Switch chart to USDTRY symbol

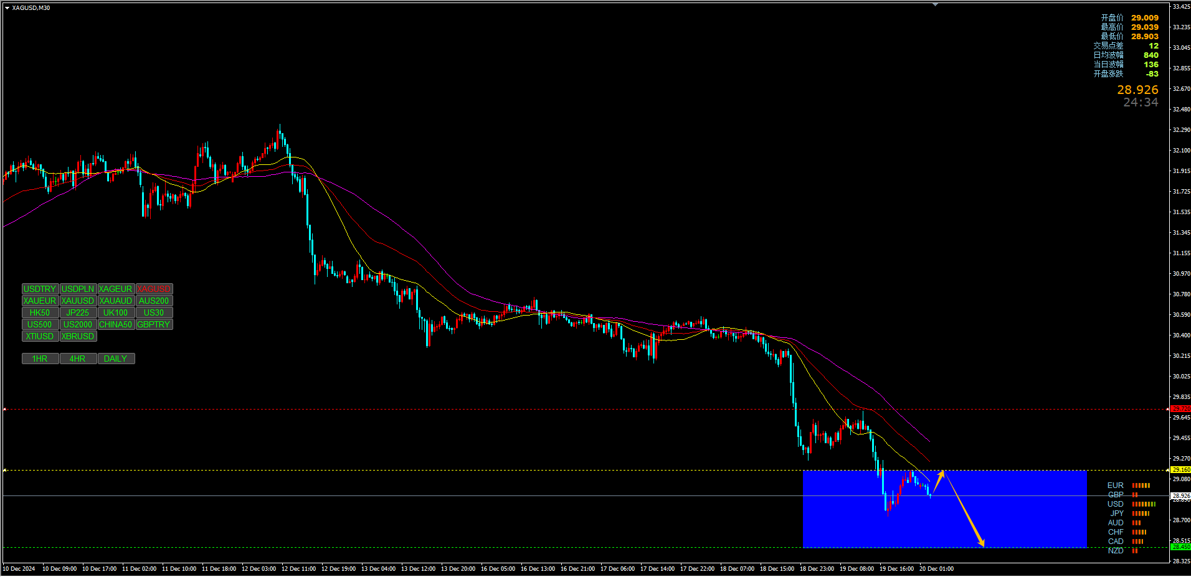point(40,289)
